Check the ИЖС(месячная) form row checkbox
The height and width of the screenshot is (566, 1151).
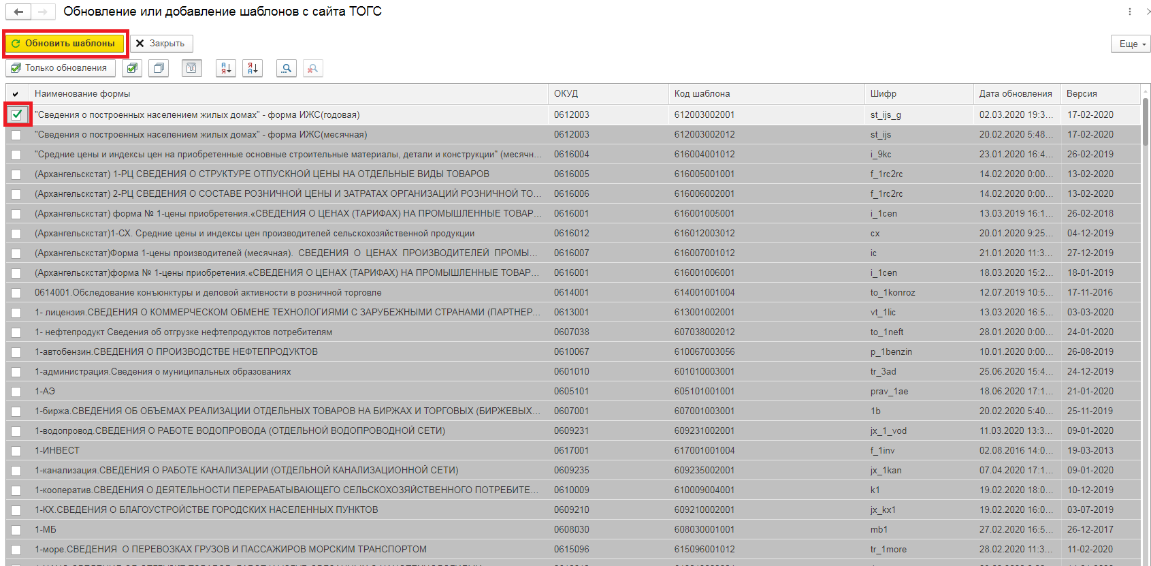point(16,135)
